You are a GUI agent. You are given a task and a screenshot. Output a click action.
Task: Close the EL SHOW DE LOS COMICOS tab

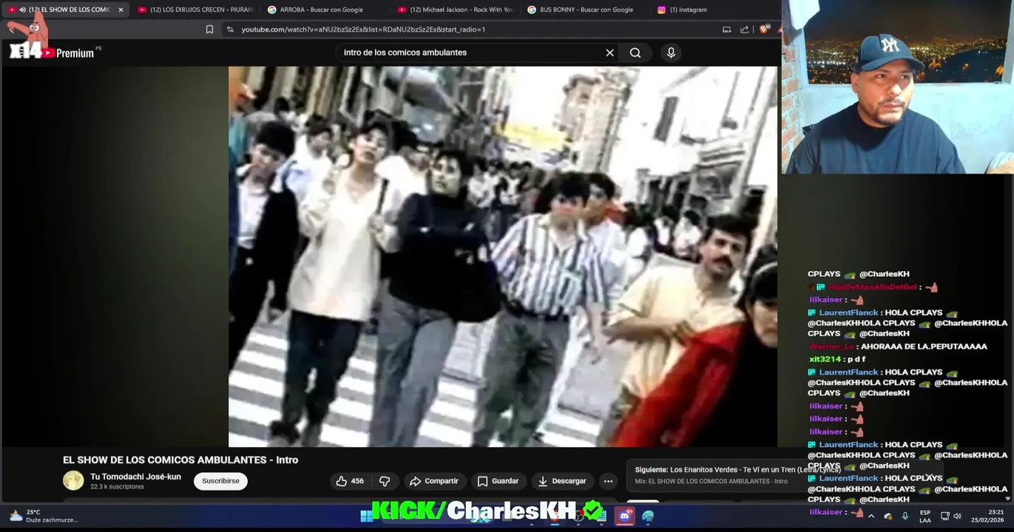(x=121, y=10)
